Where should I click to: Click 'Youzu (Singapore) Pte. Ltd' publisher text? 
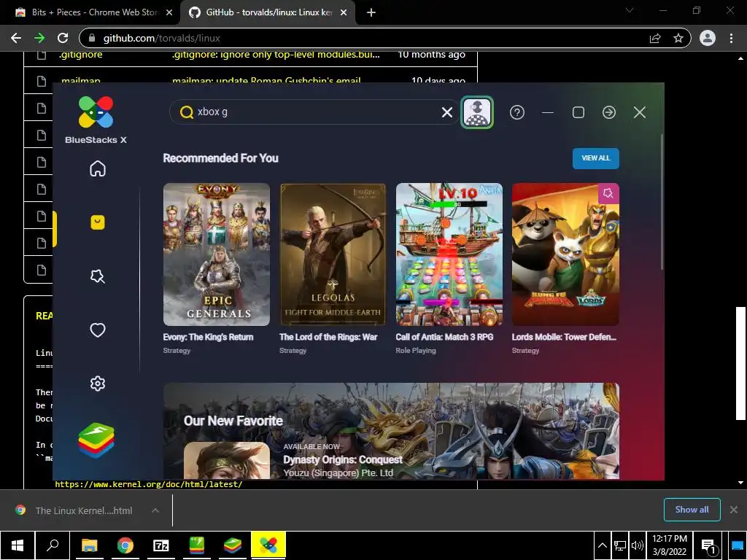click(338, 472)
